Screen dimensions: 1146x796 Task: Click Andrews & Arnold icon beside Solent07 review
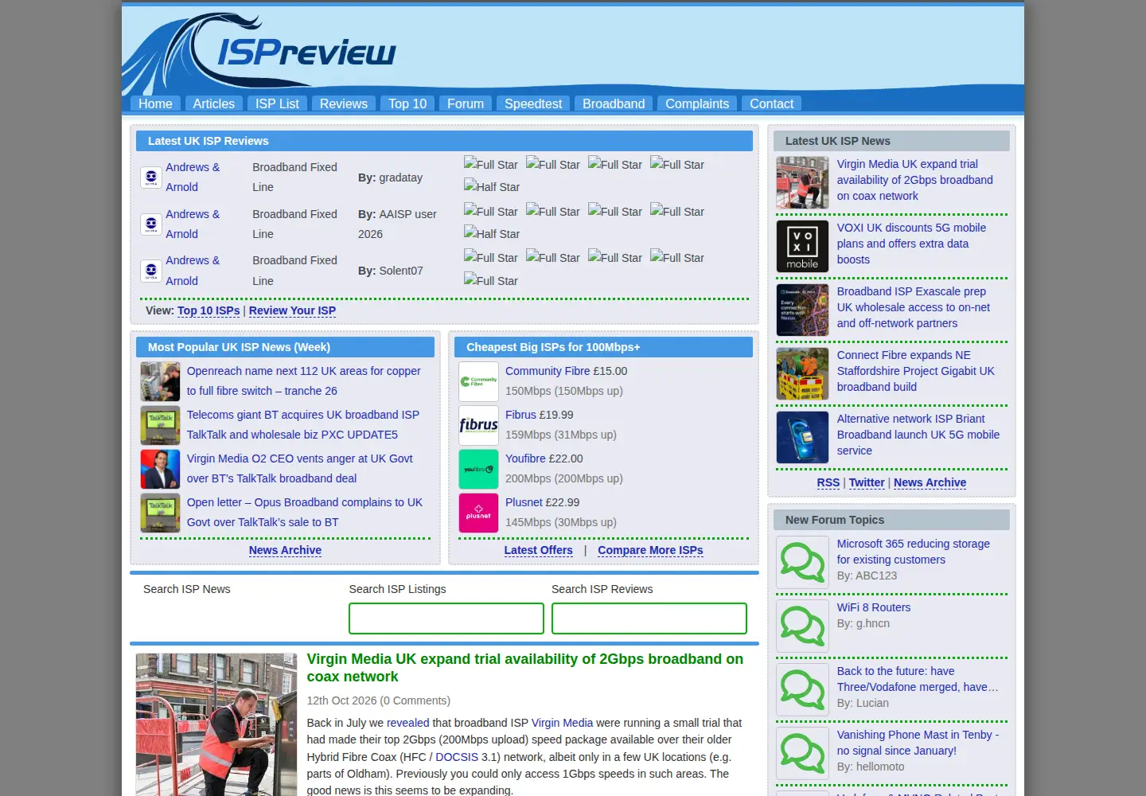[151, 271]
